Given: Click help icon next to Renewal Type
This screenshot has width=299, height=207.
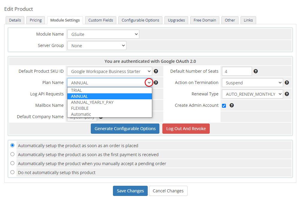Looking at the screenshot, I should [287, 94].
